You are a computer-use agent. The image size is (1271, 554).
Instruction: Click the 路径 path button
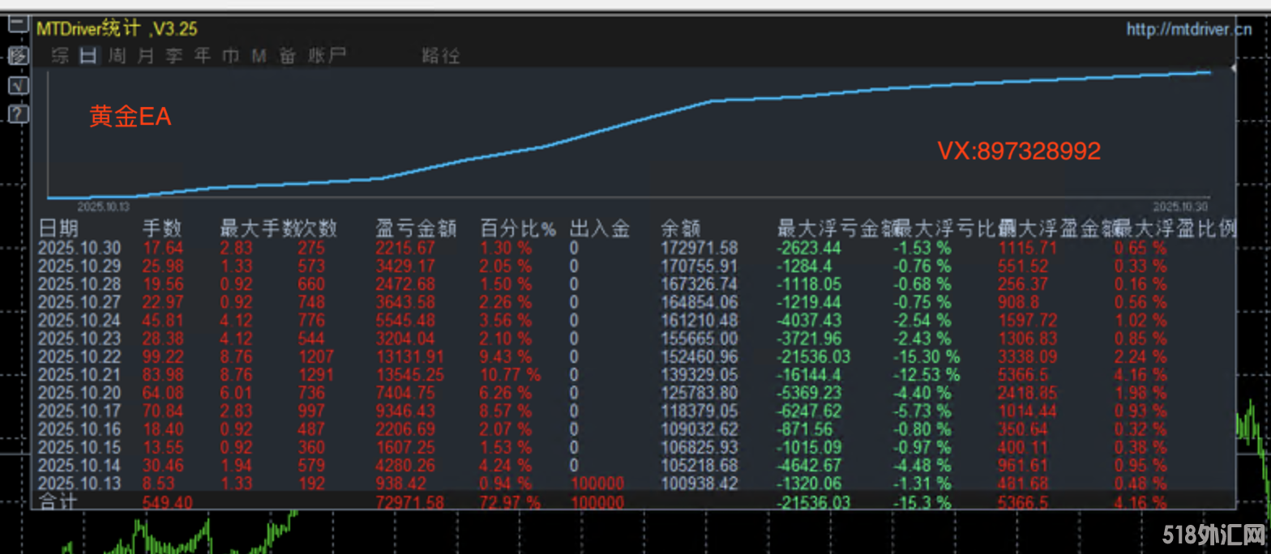(441, 56)
